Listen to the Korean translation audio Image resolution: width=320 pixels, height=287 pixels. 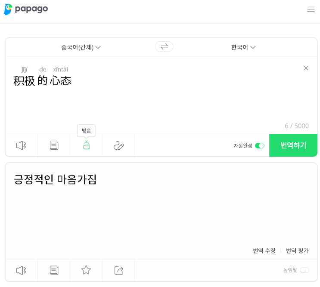click(x=21, y=270)
